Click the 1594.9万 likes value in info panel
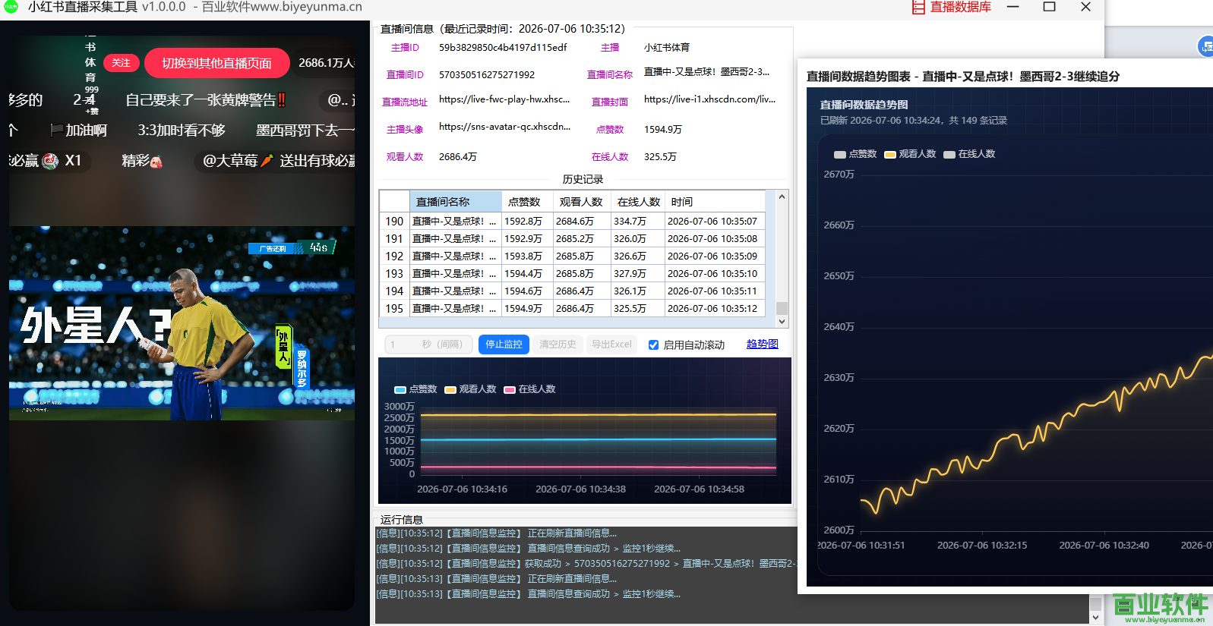1213x626 pixels. (x=663, y=130)
